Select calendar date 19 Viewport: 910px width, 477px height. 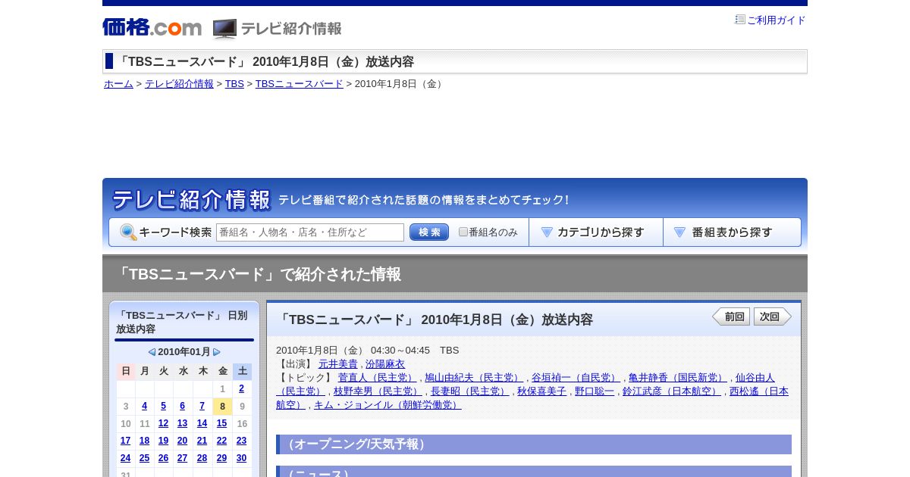163,441
